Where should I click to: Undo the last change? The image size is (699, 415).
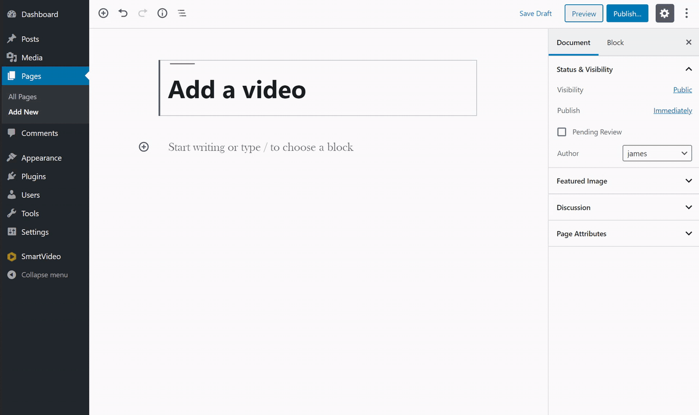(123, 13)
